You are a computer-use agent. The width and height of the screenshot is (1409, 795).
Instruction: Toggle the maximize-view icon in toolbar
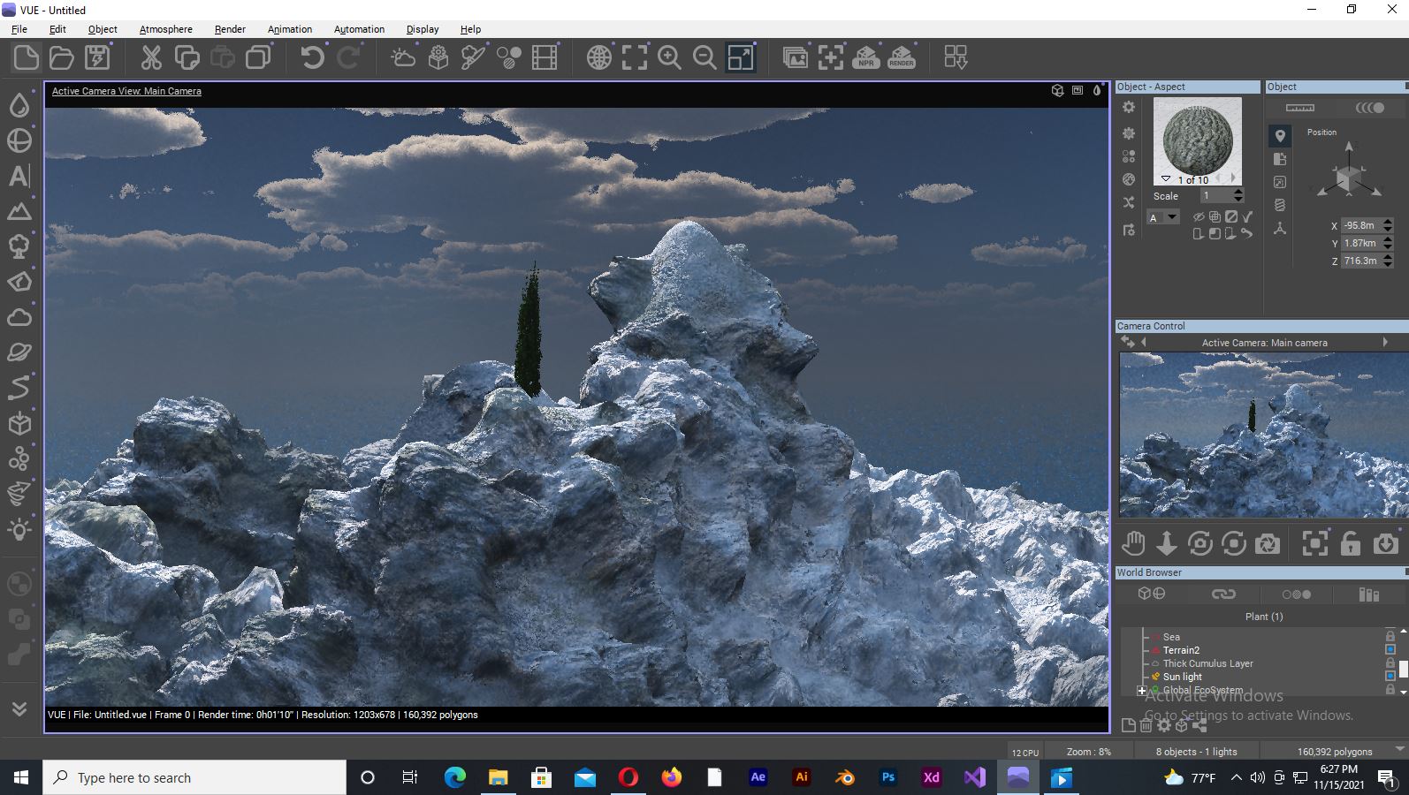[x=741, y=58]
